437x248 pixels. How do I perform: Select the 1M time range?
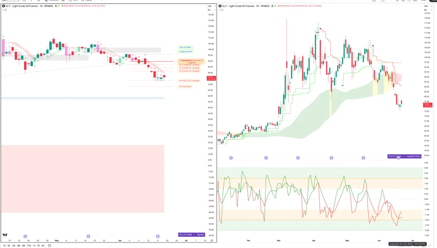[x=13, y=246]
